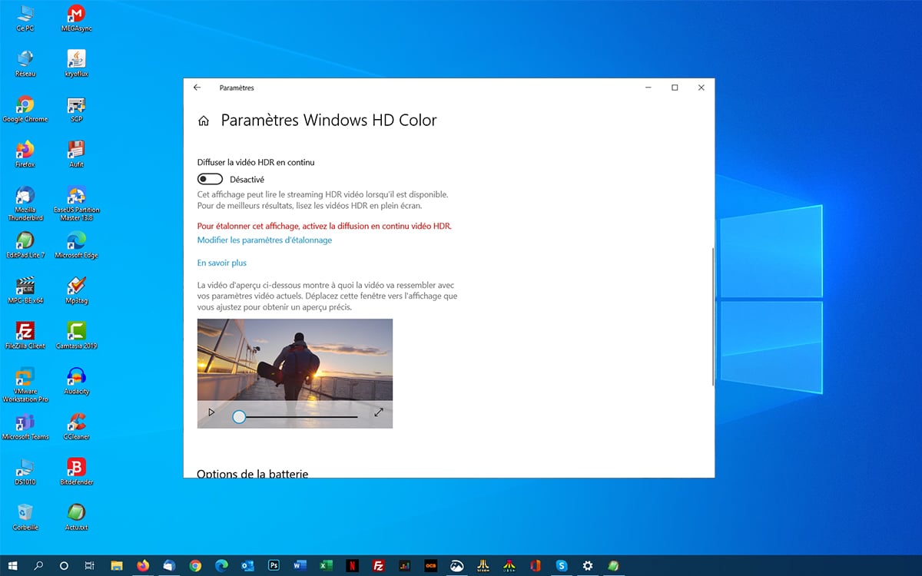This screenshot has height=576, width=922.
Task: Click the 'En savoir plus' link
Action: coord(221,263)
